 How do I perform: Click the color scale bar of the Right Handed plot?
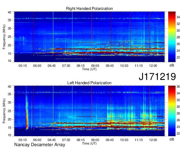[x=172, y=37]
